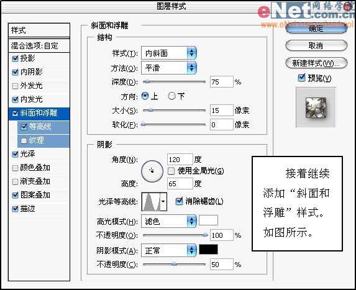Open the 高光模式 dropdown showing 滤色
This screenshot has height=290, width=356.
point(169,221)
